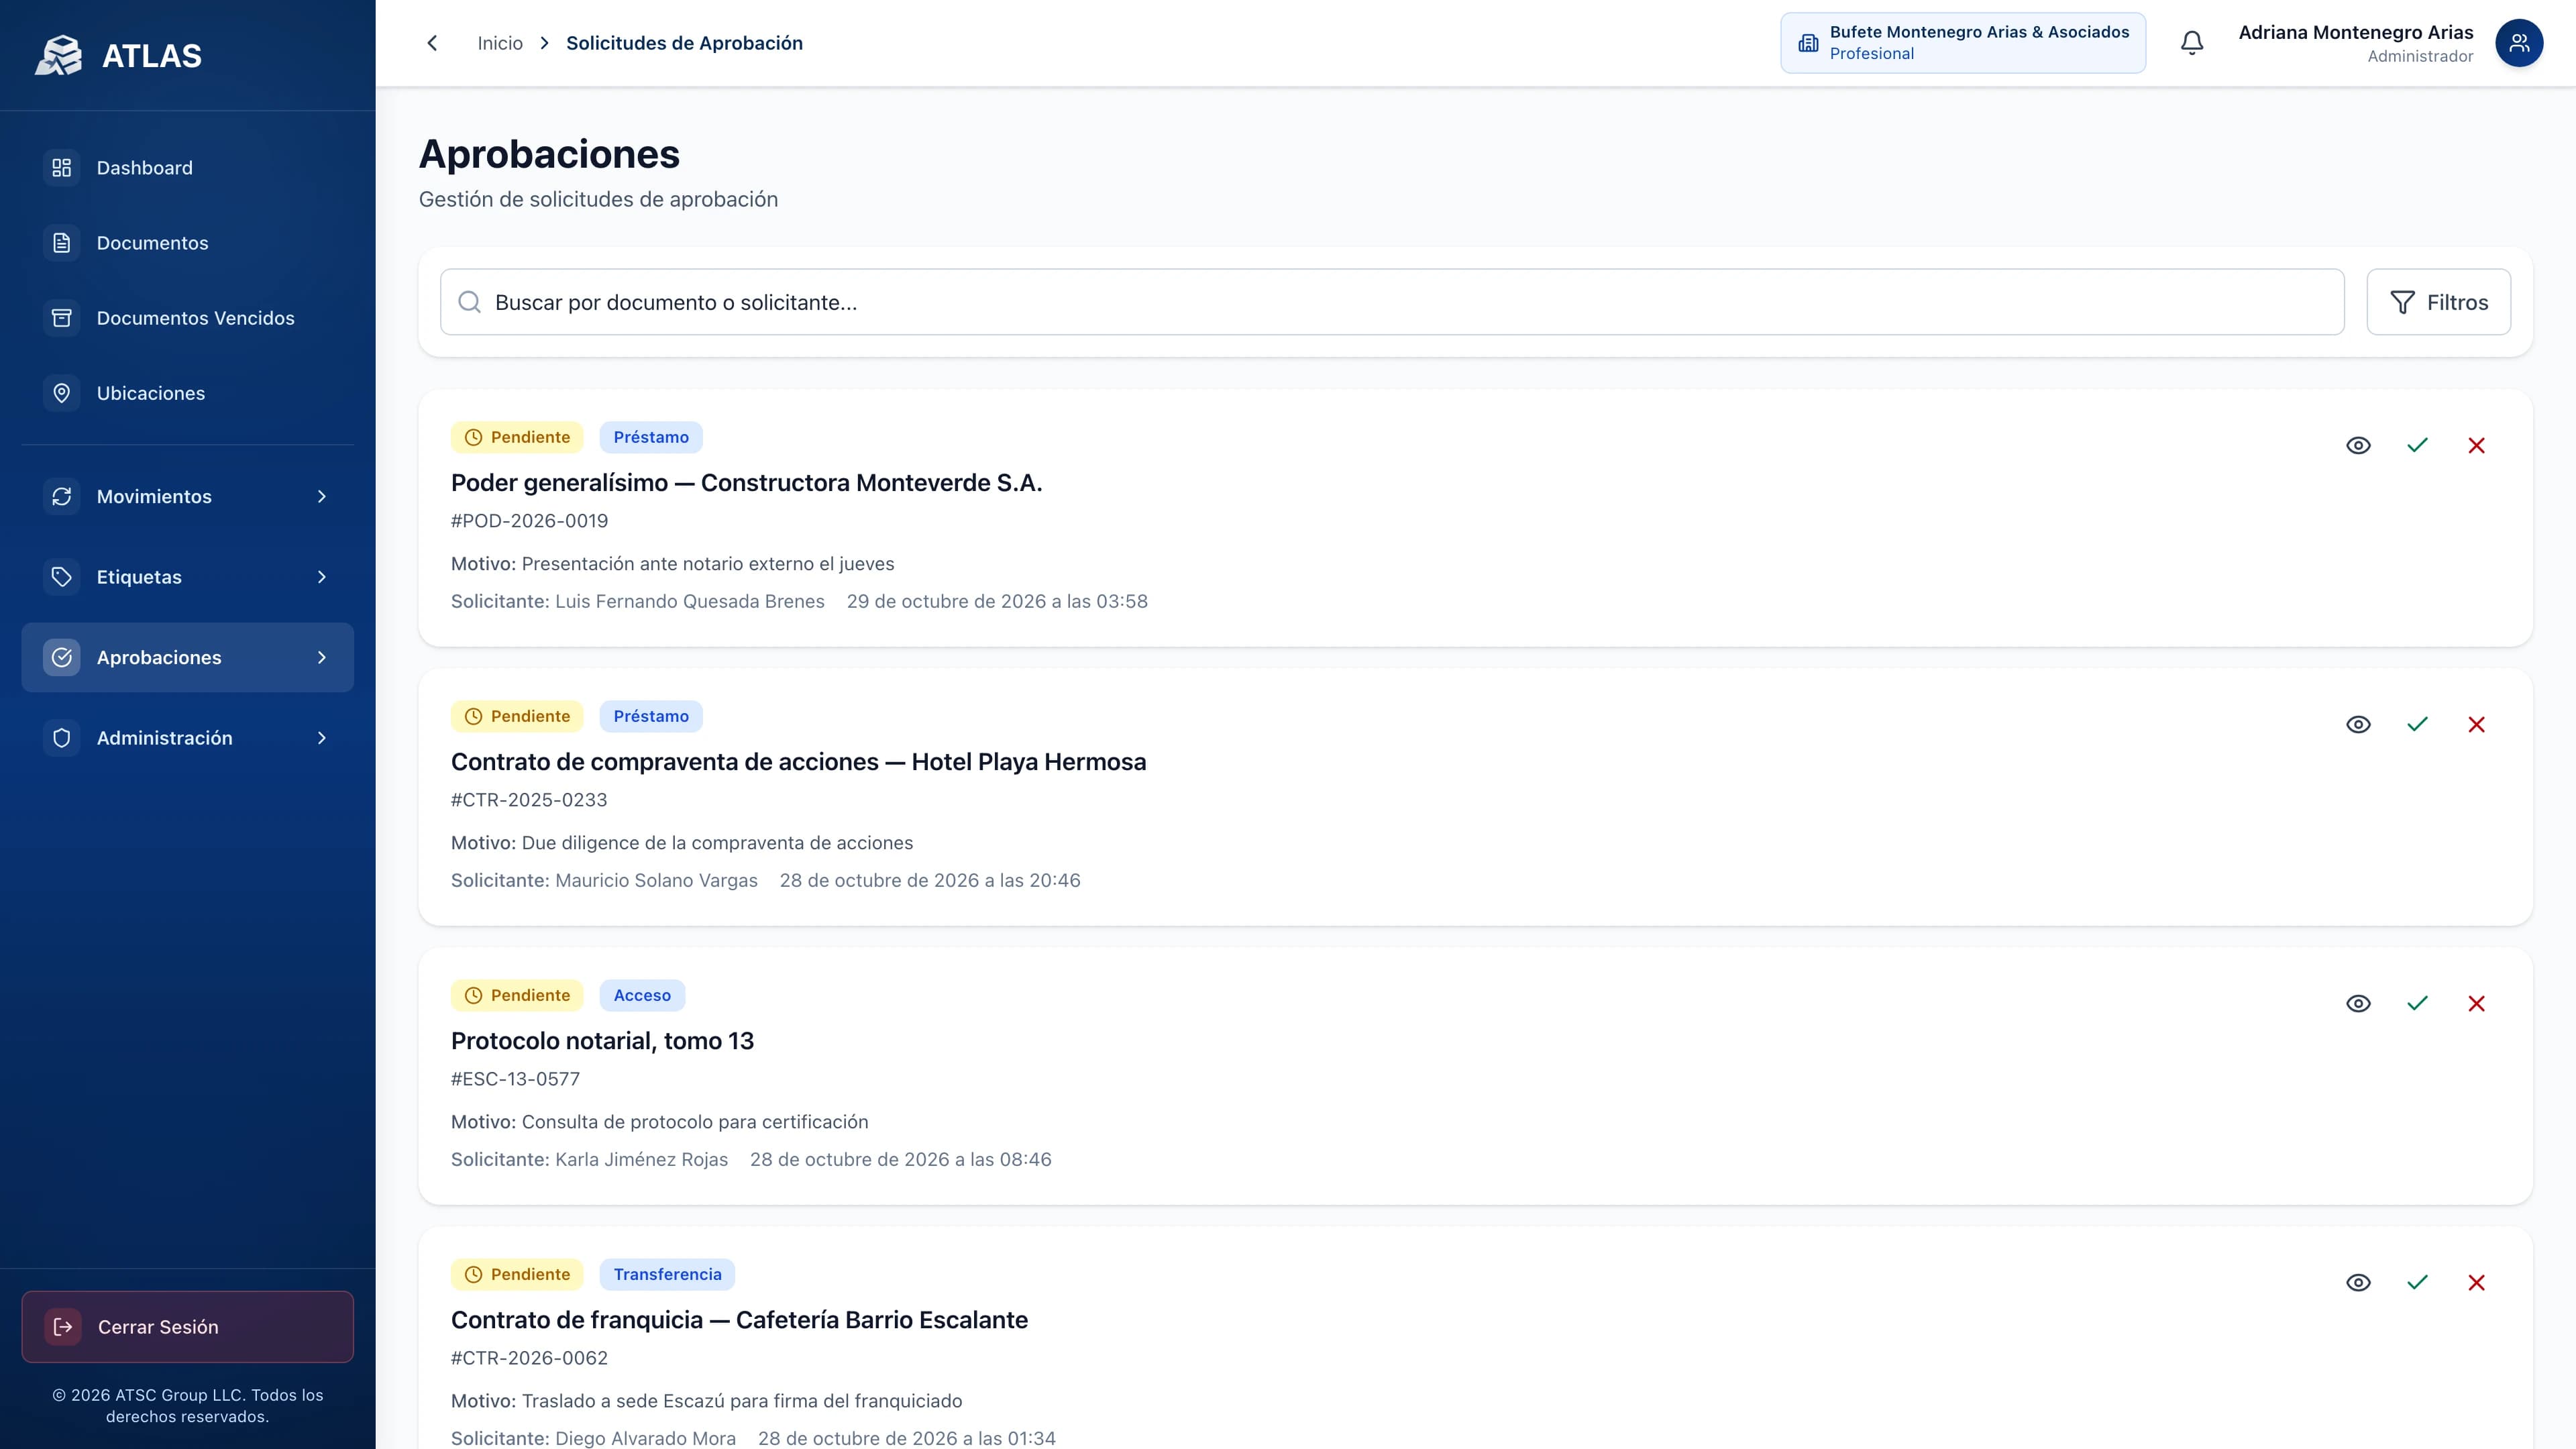Image resolution: width=2576 pixels, height=1449 pixels.
Task: Approve the Cafetería Barrio Escalante request
Action: click(x=2417, y=1283)
